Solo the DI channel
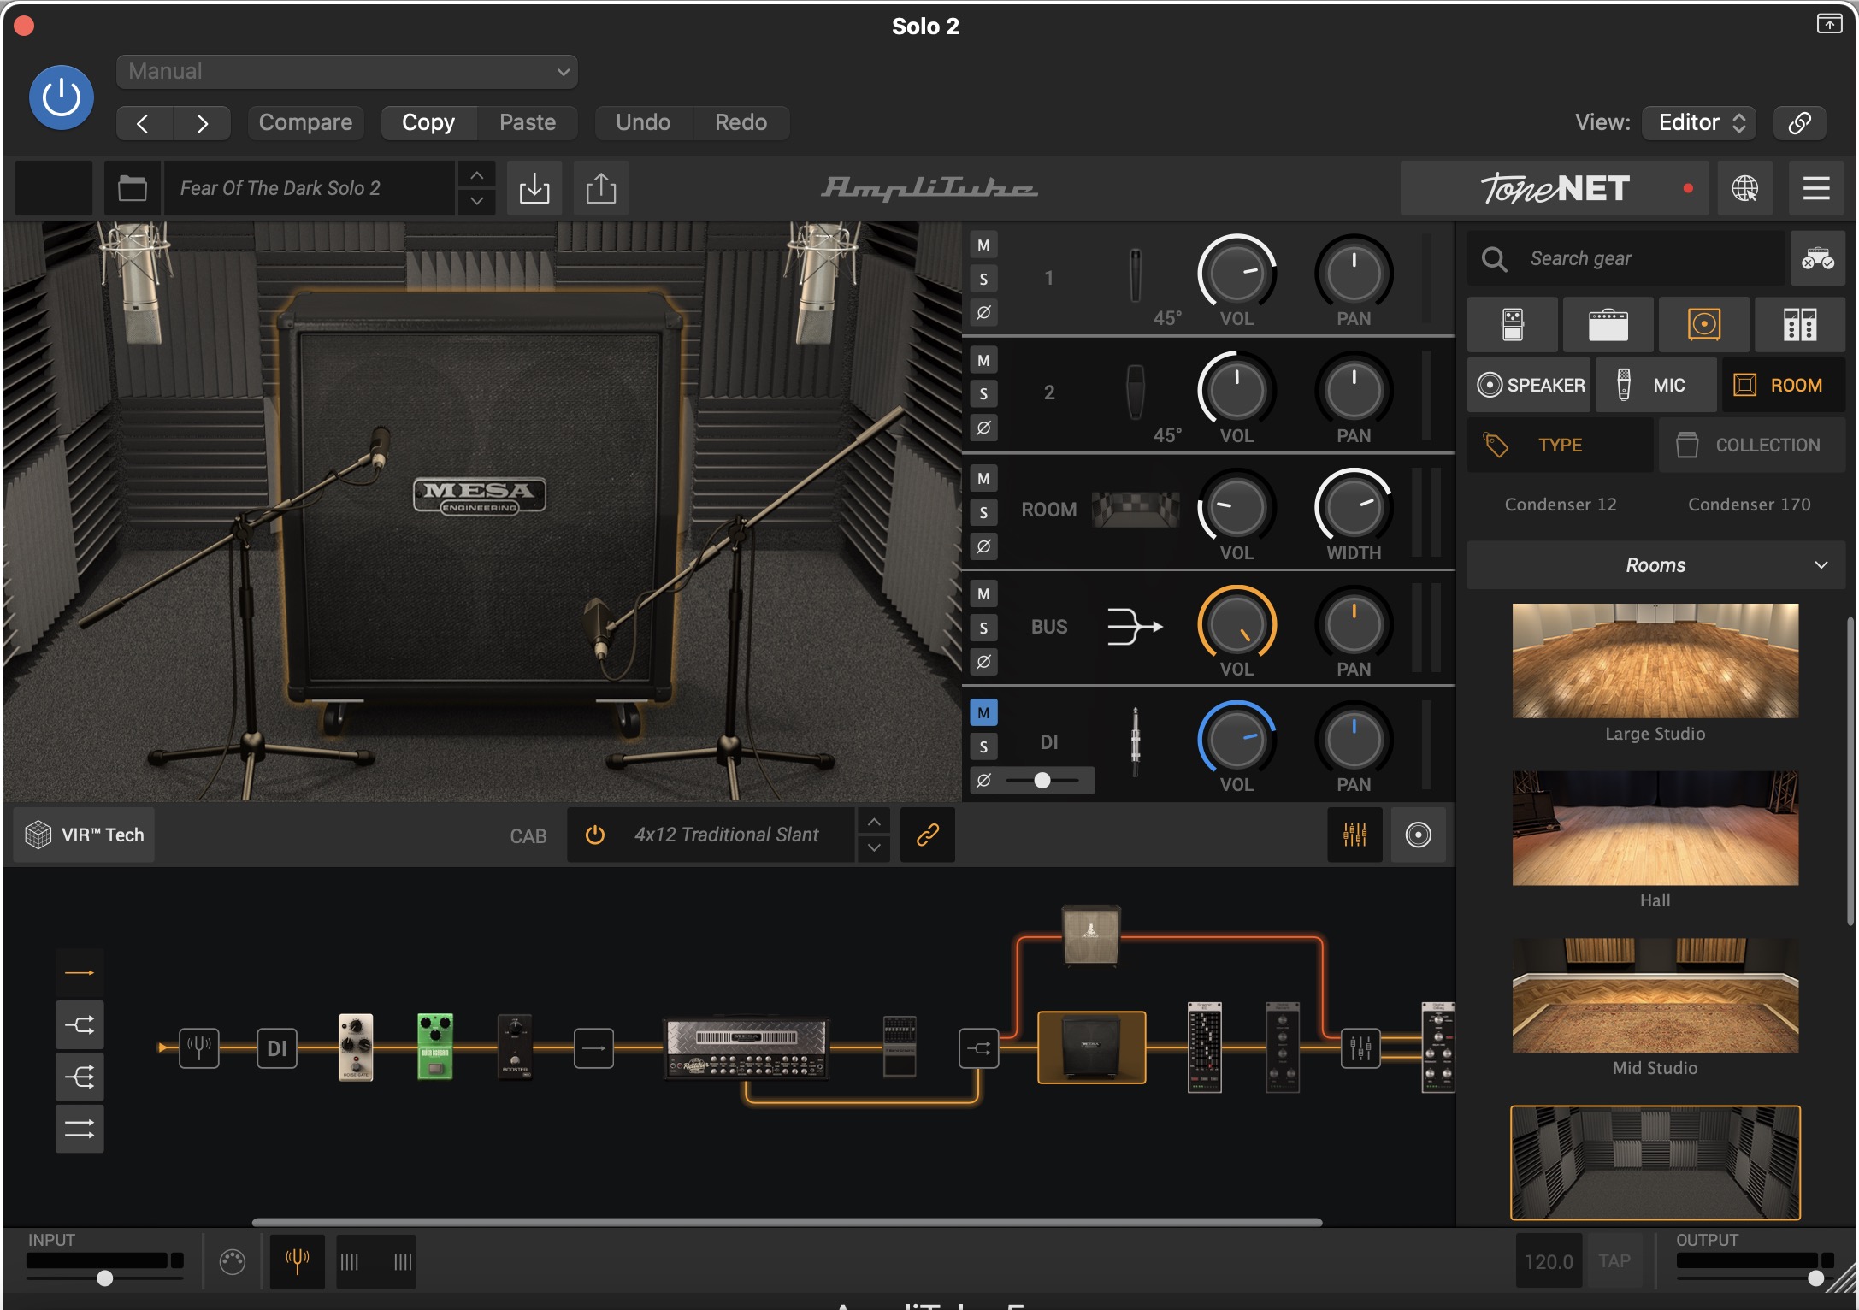 pyautogui.click(x=983, y=746)
